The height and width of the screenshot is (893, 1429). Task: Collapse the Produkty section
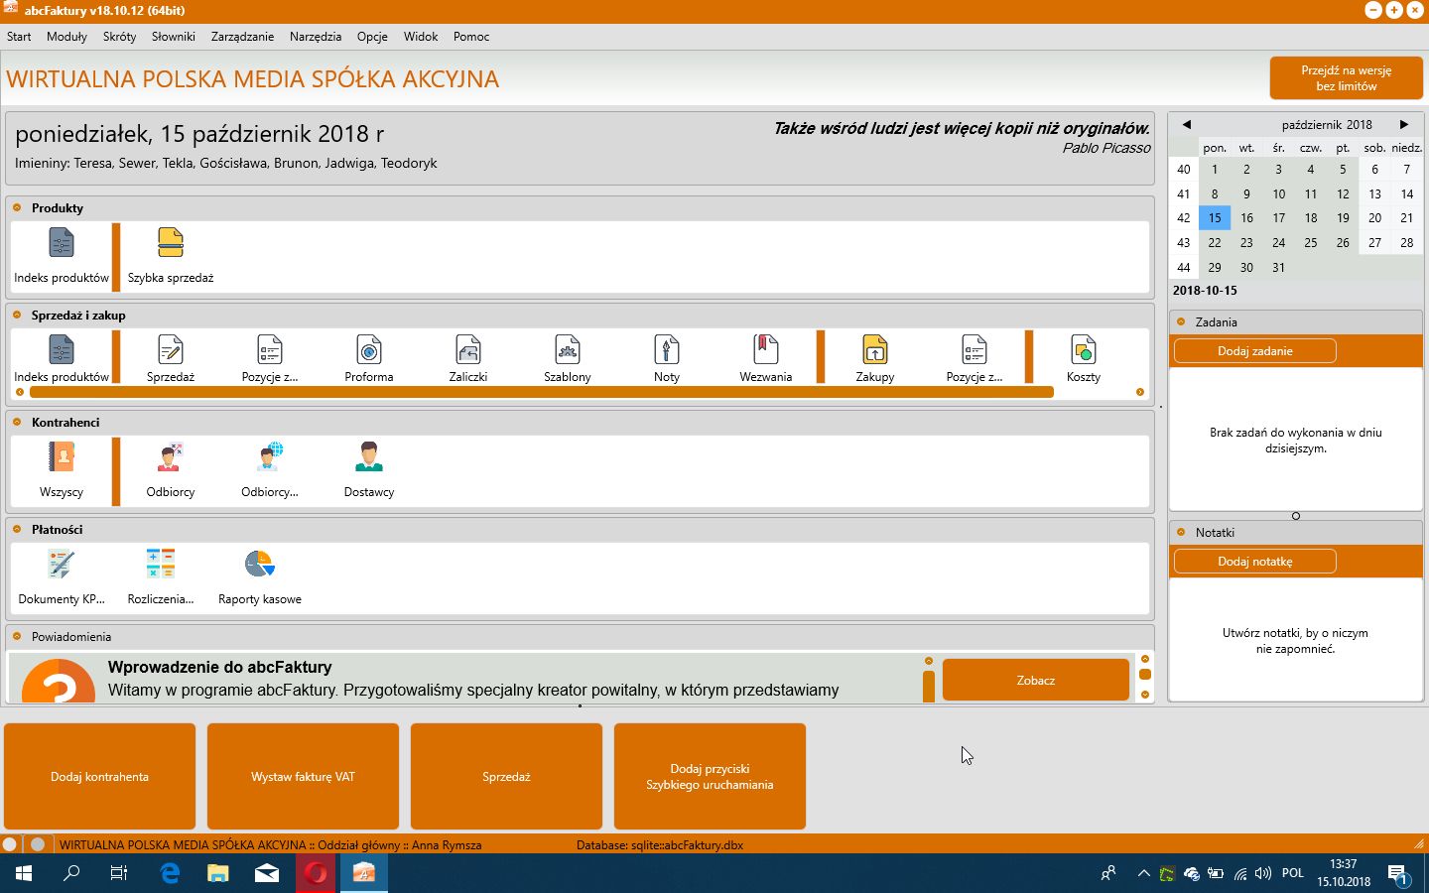click(17, 207)
